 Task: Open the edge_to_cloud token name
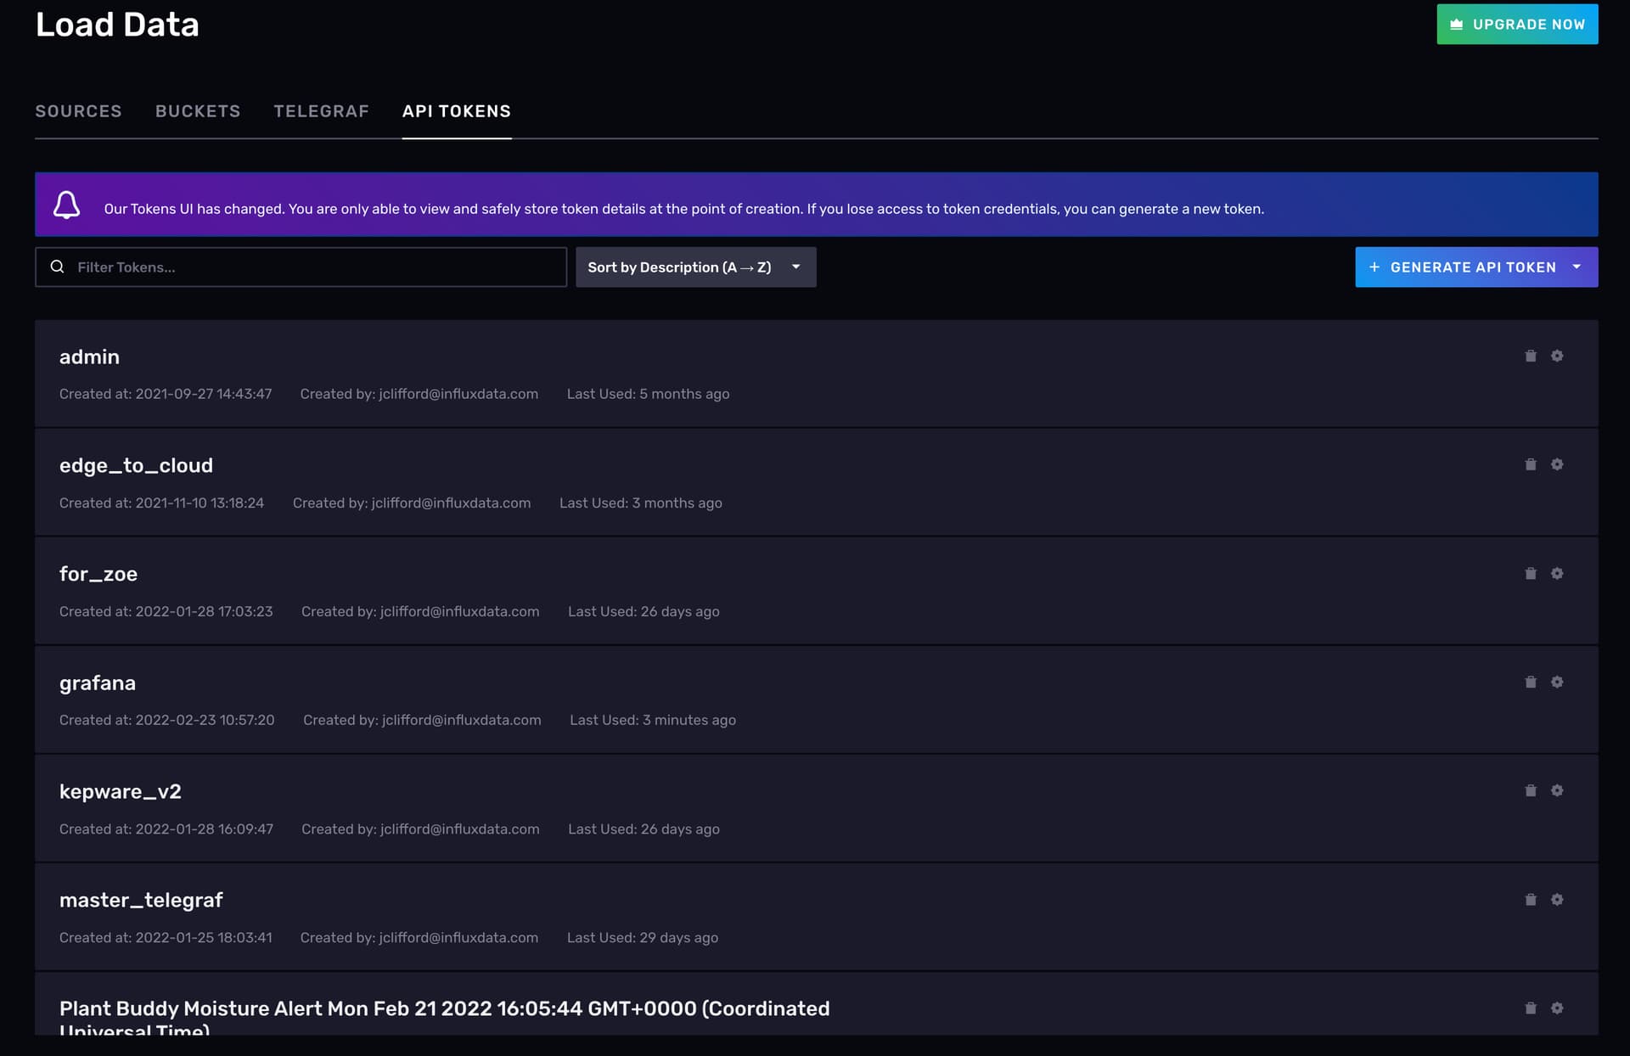(x=136, y=465)
